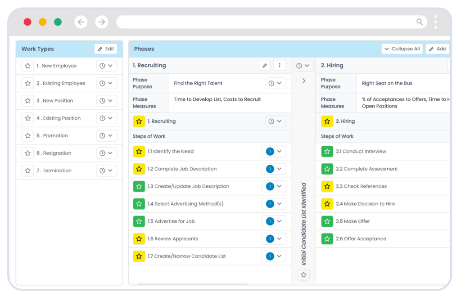Click star icon below Initial Candidate List Identified
This screenshot has width=461, height=301.
tap(303, 274)
